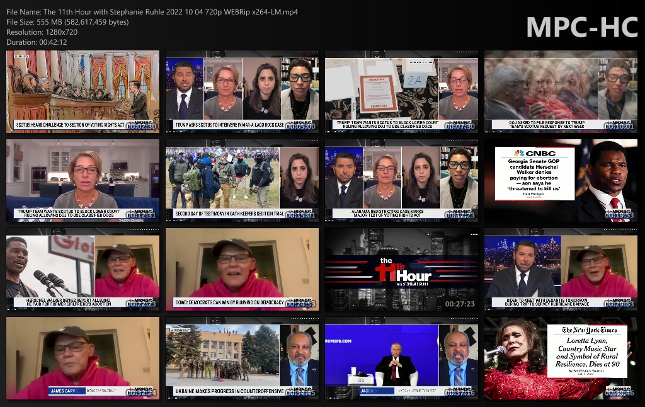The image size is (645, 407).
Task: Select the New York Times Loretta Lynn thumbnail
Action: pyautogui.click(x=561, y=358)
